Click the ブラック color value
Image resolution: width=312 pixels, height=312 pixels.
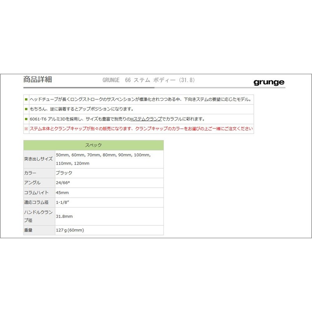(x=64, y=173)
